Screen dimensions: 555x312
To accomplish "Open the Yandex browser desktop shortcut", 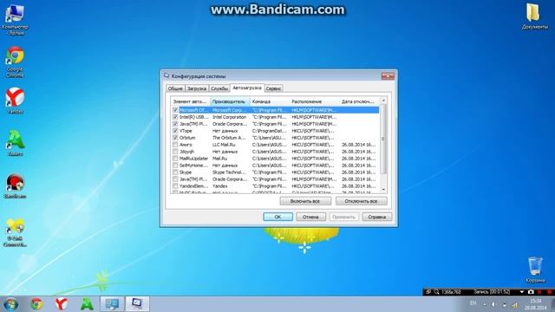I will 15,101.
